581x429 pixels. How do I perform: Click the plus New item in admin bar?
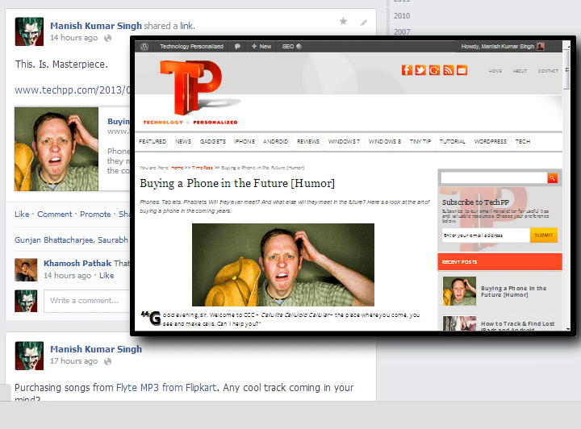tap(261, 46)
